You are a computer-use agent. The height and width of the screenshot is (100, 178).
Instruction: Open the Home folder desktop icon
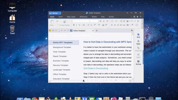12,19
